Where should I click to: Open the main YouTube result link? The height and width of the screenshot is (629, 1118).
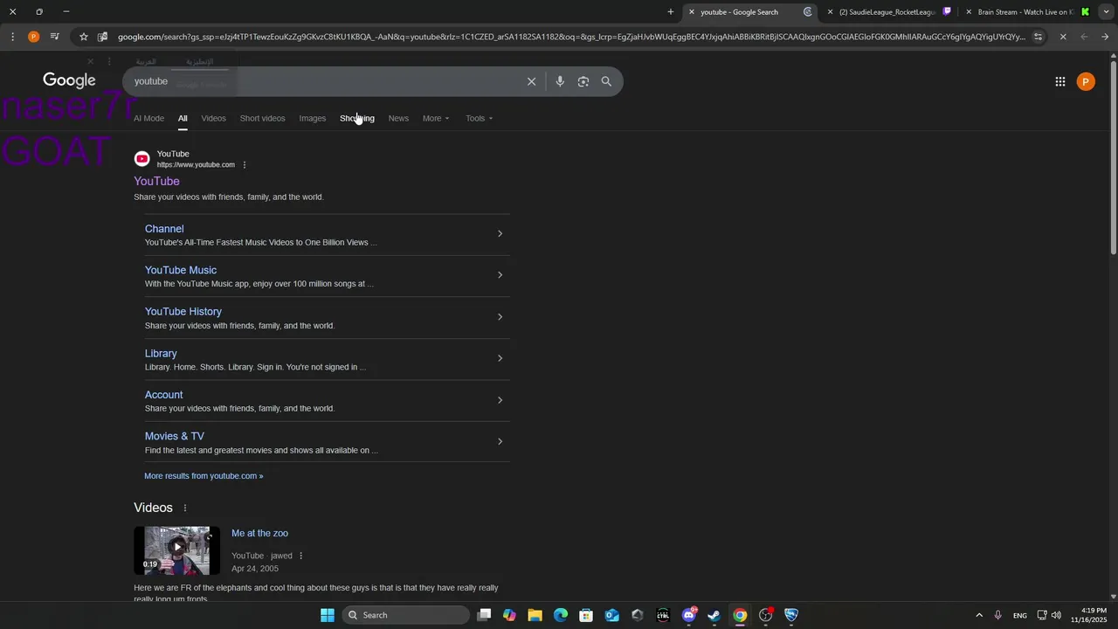(156, 181)
